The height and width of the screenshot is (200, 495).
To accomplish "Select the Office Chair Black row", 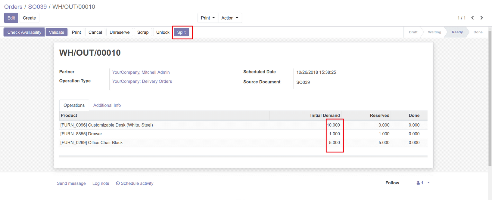I will pyautogui.click(x=92, y=143).
